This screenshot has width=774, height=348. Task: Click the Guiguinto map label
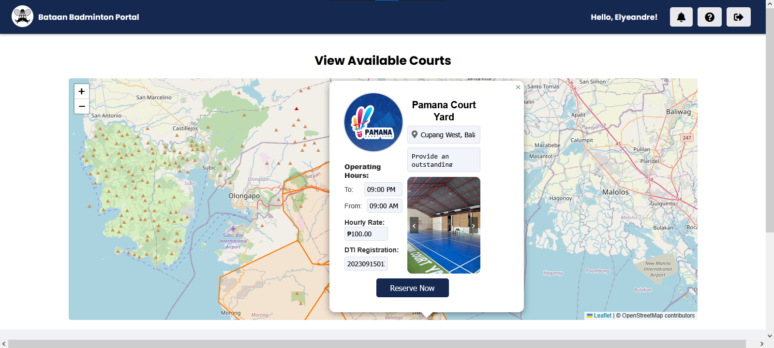pyautogui.click(x=663, y=203)
